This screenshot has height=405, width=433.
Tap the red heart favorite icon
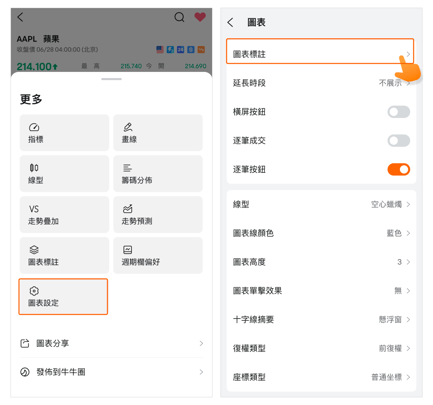coord(200,17)
